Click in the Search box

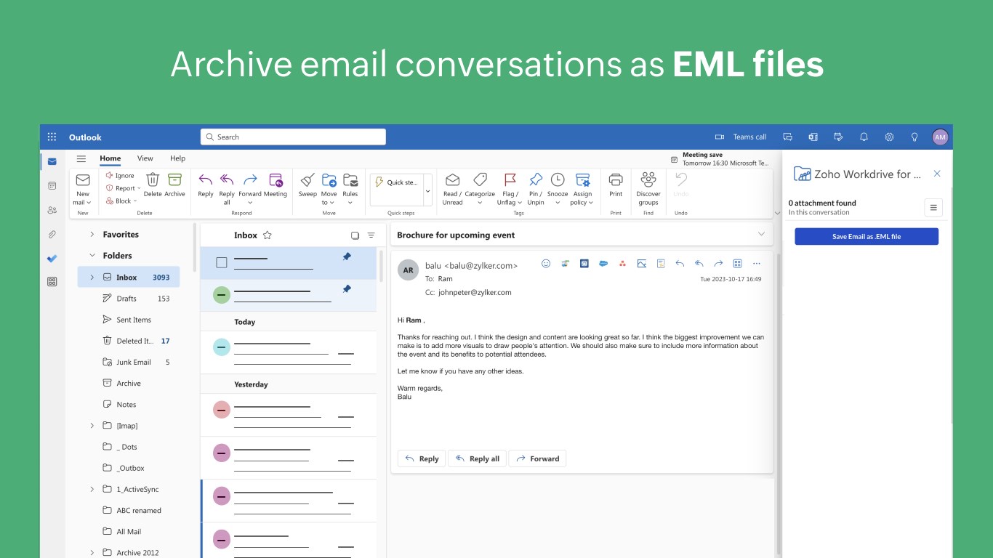click(x=293, y=137)
